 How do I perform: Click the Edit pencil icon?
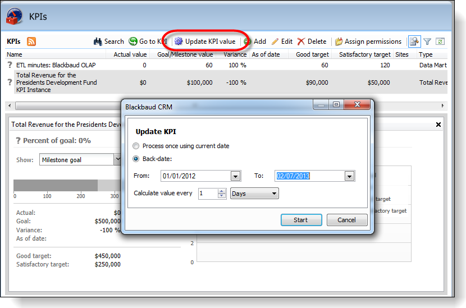coord(275,42)
